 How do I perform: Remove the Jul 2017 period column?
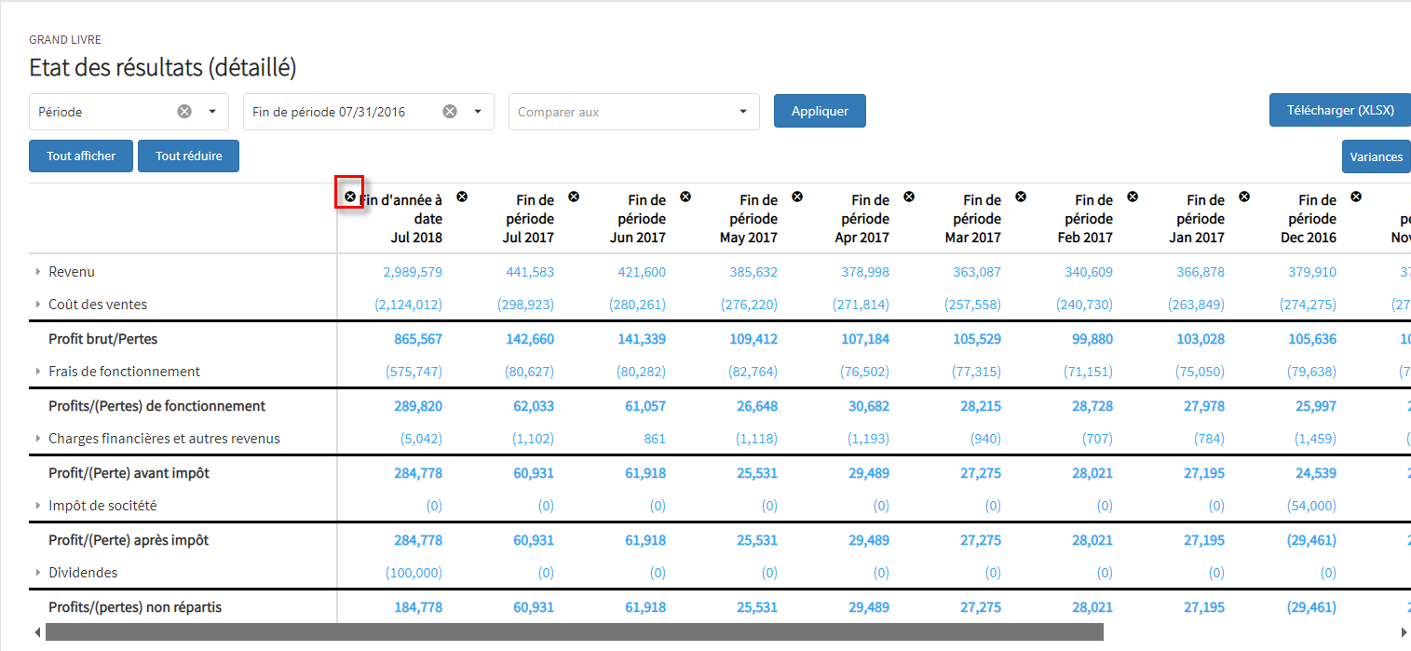(462, 197)
